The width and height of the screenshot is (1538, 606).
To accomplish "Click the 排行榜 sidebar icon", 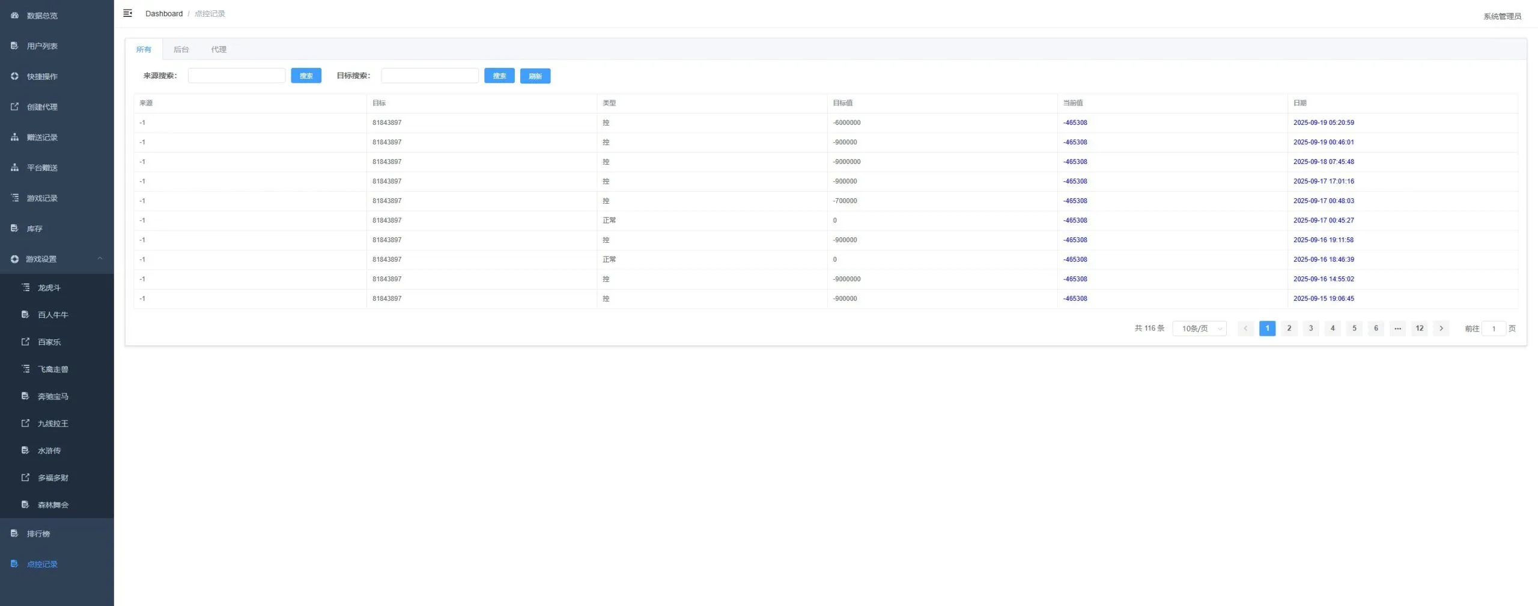I will (x=14, y=533).
